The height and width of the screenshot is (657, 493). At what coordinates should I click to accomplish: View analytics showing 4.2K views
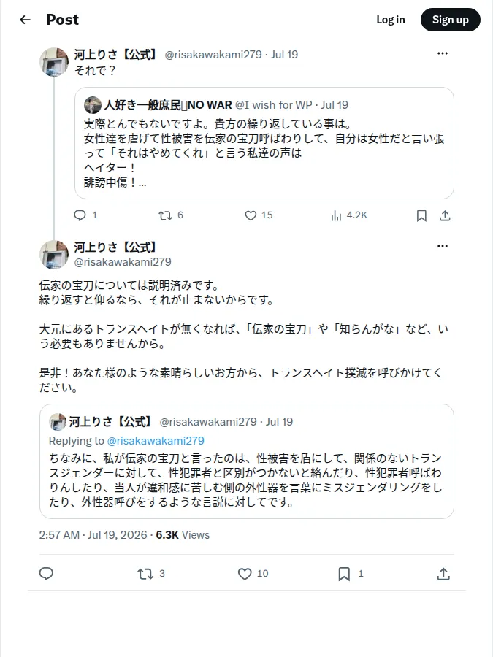point(349,215)
